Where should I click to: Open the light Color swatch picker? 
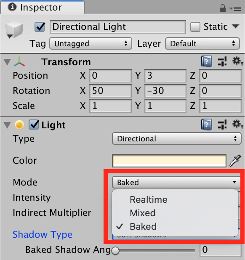point(169,161)
